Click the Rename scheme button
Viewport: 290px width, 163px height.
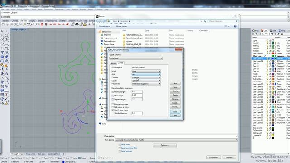tap(175, 99)
